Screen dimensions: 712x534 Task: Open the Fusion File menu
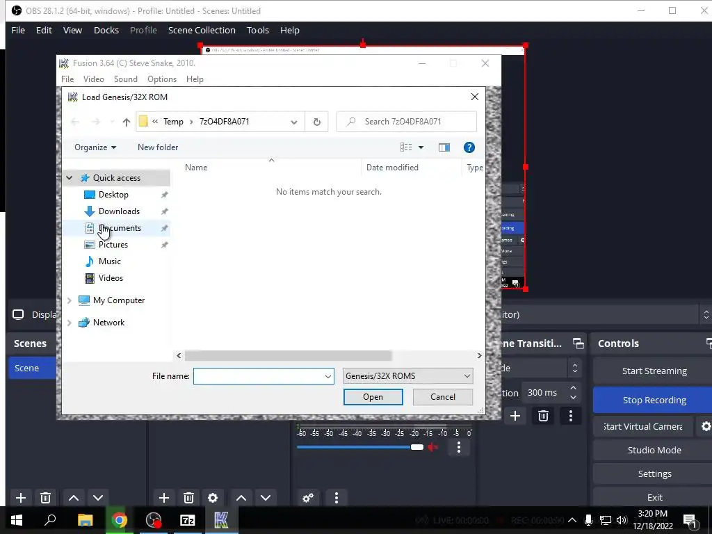coord(67,79)
